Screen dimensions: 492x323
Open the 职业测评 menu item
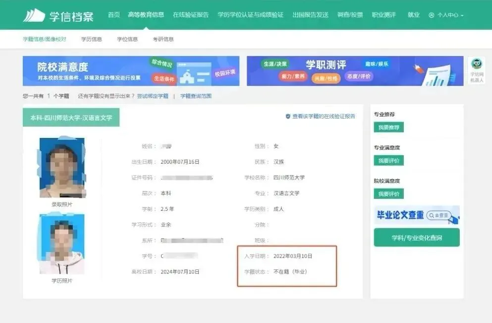[x=384, y=15]
